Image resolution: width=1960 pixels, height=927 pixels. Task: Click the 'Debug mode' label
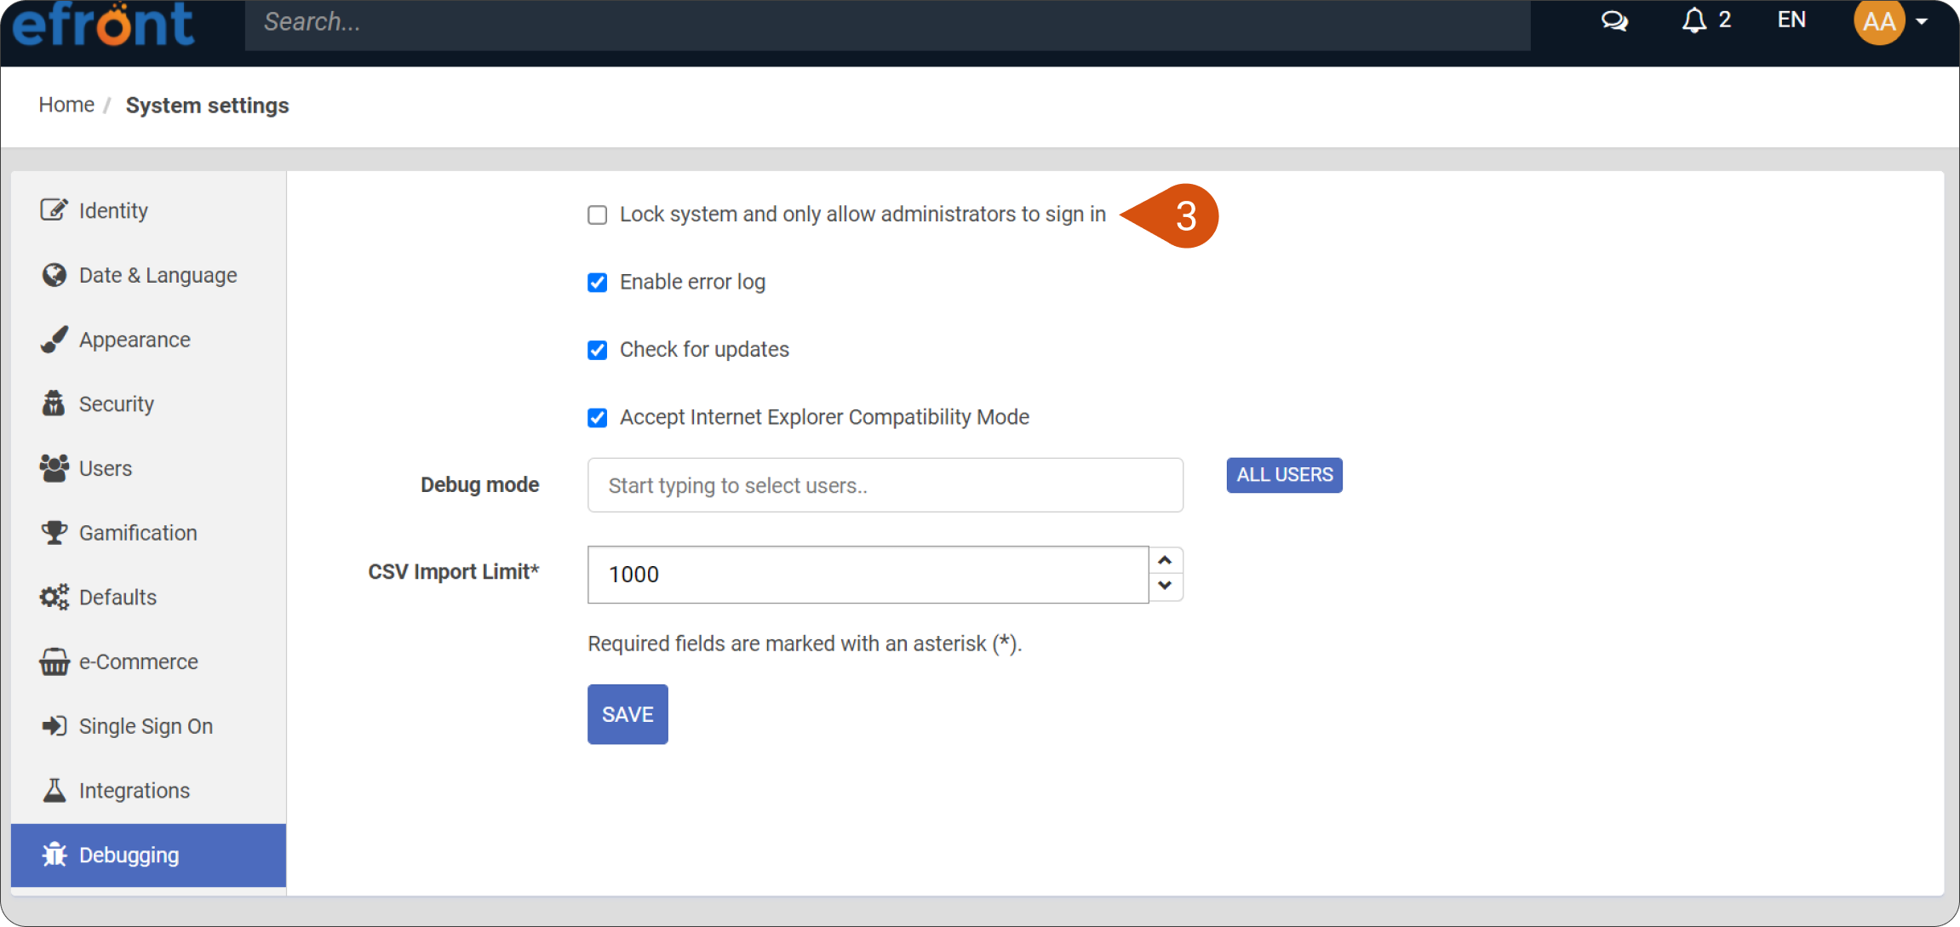(x=480, y=484)
